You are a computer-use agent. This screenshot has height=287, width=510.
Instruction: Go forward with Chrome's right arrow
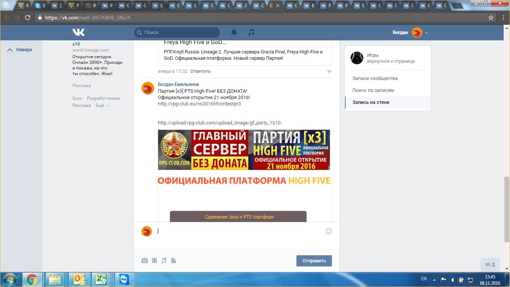click(x=17, y=18)
